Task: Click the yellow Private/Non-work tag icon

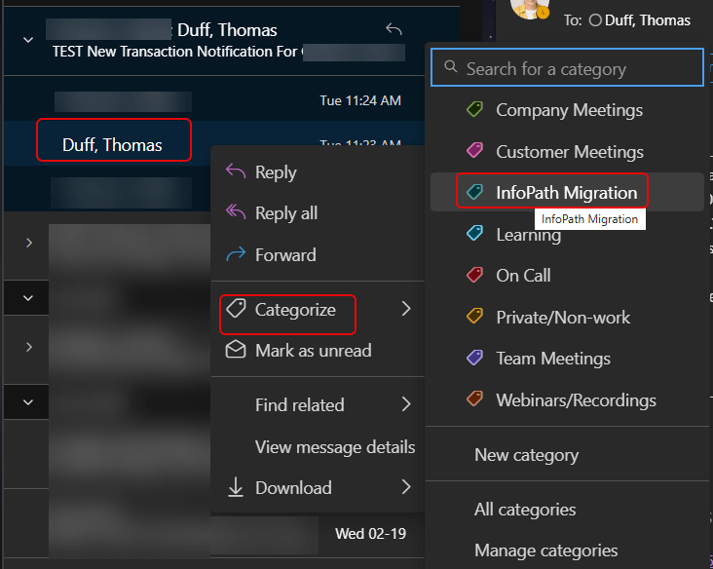Action: point(474,317)
